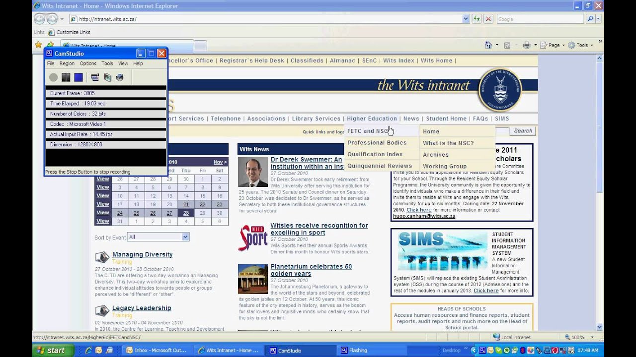Click the Google search box

(x=540, y=19)
